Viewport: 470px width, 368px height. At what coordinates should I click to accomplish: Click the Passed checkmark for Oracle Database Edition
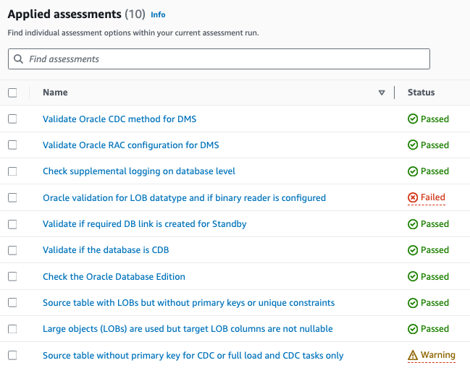[x=413, y=276]
